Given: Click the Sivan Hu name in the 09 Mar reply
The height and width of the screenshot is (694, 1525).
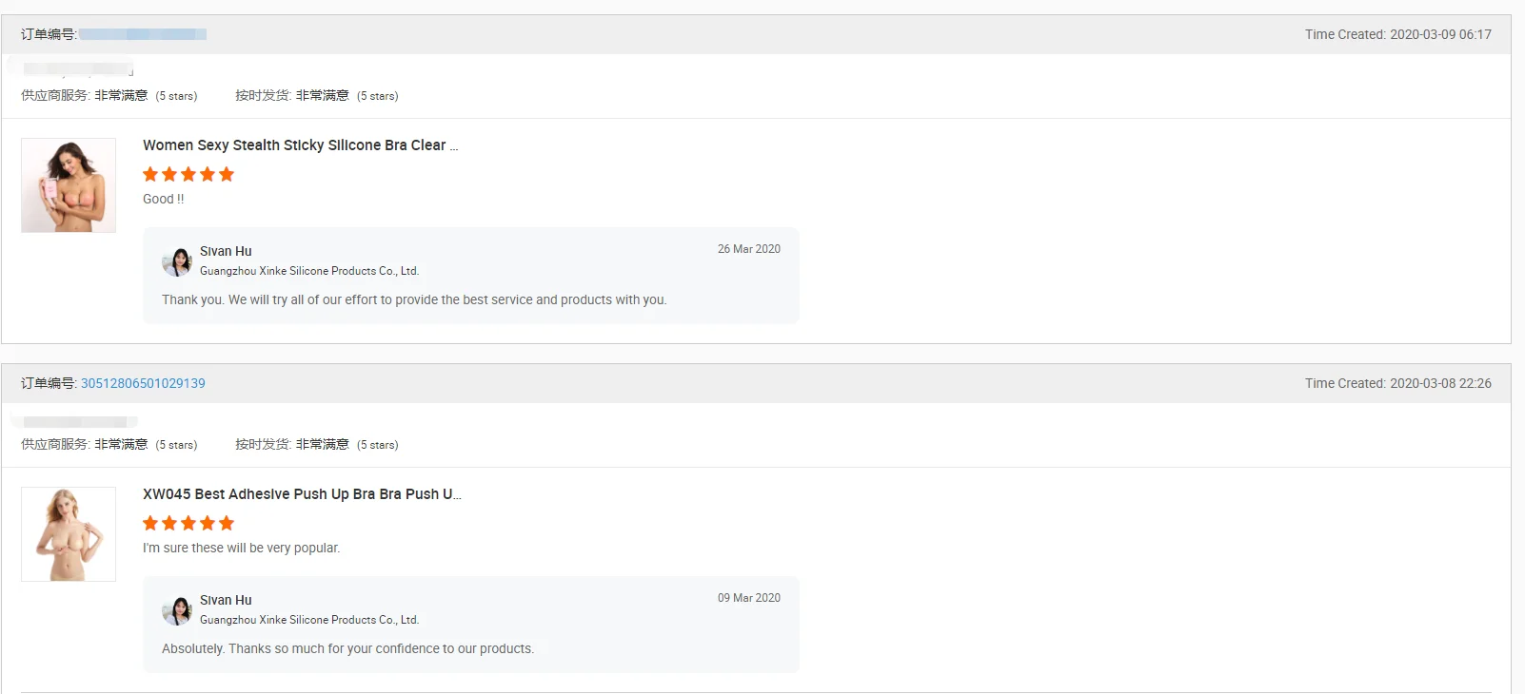Looking at the screenshot, I should 226,601.
